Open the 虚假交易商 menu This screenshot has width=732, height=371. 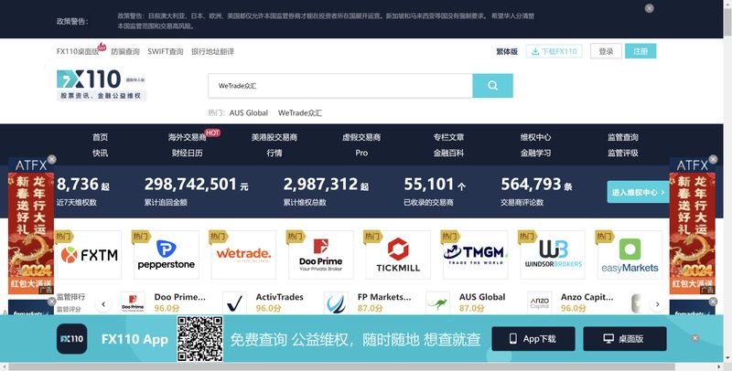click(361, 137)
